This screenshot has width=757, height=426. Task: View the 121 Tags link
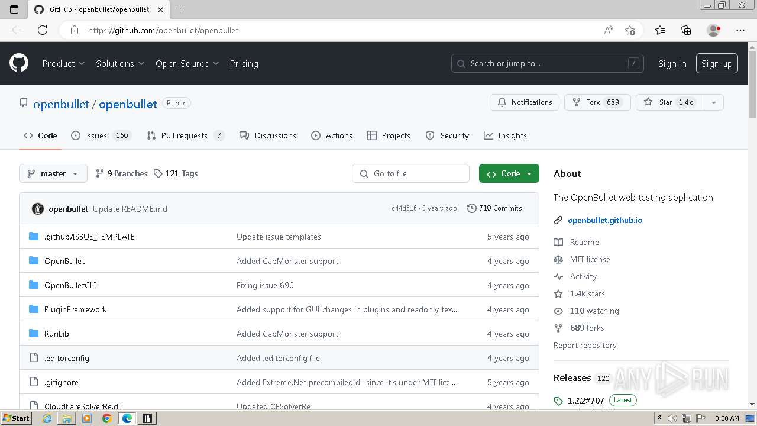[x=176, y=173]
